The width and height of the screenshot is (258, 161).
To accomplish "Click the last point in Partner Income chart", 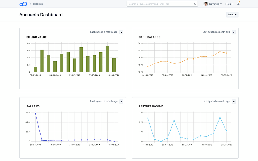I will 227,131.
